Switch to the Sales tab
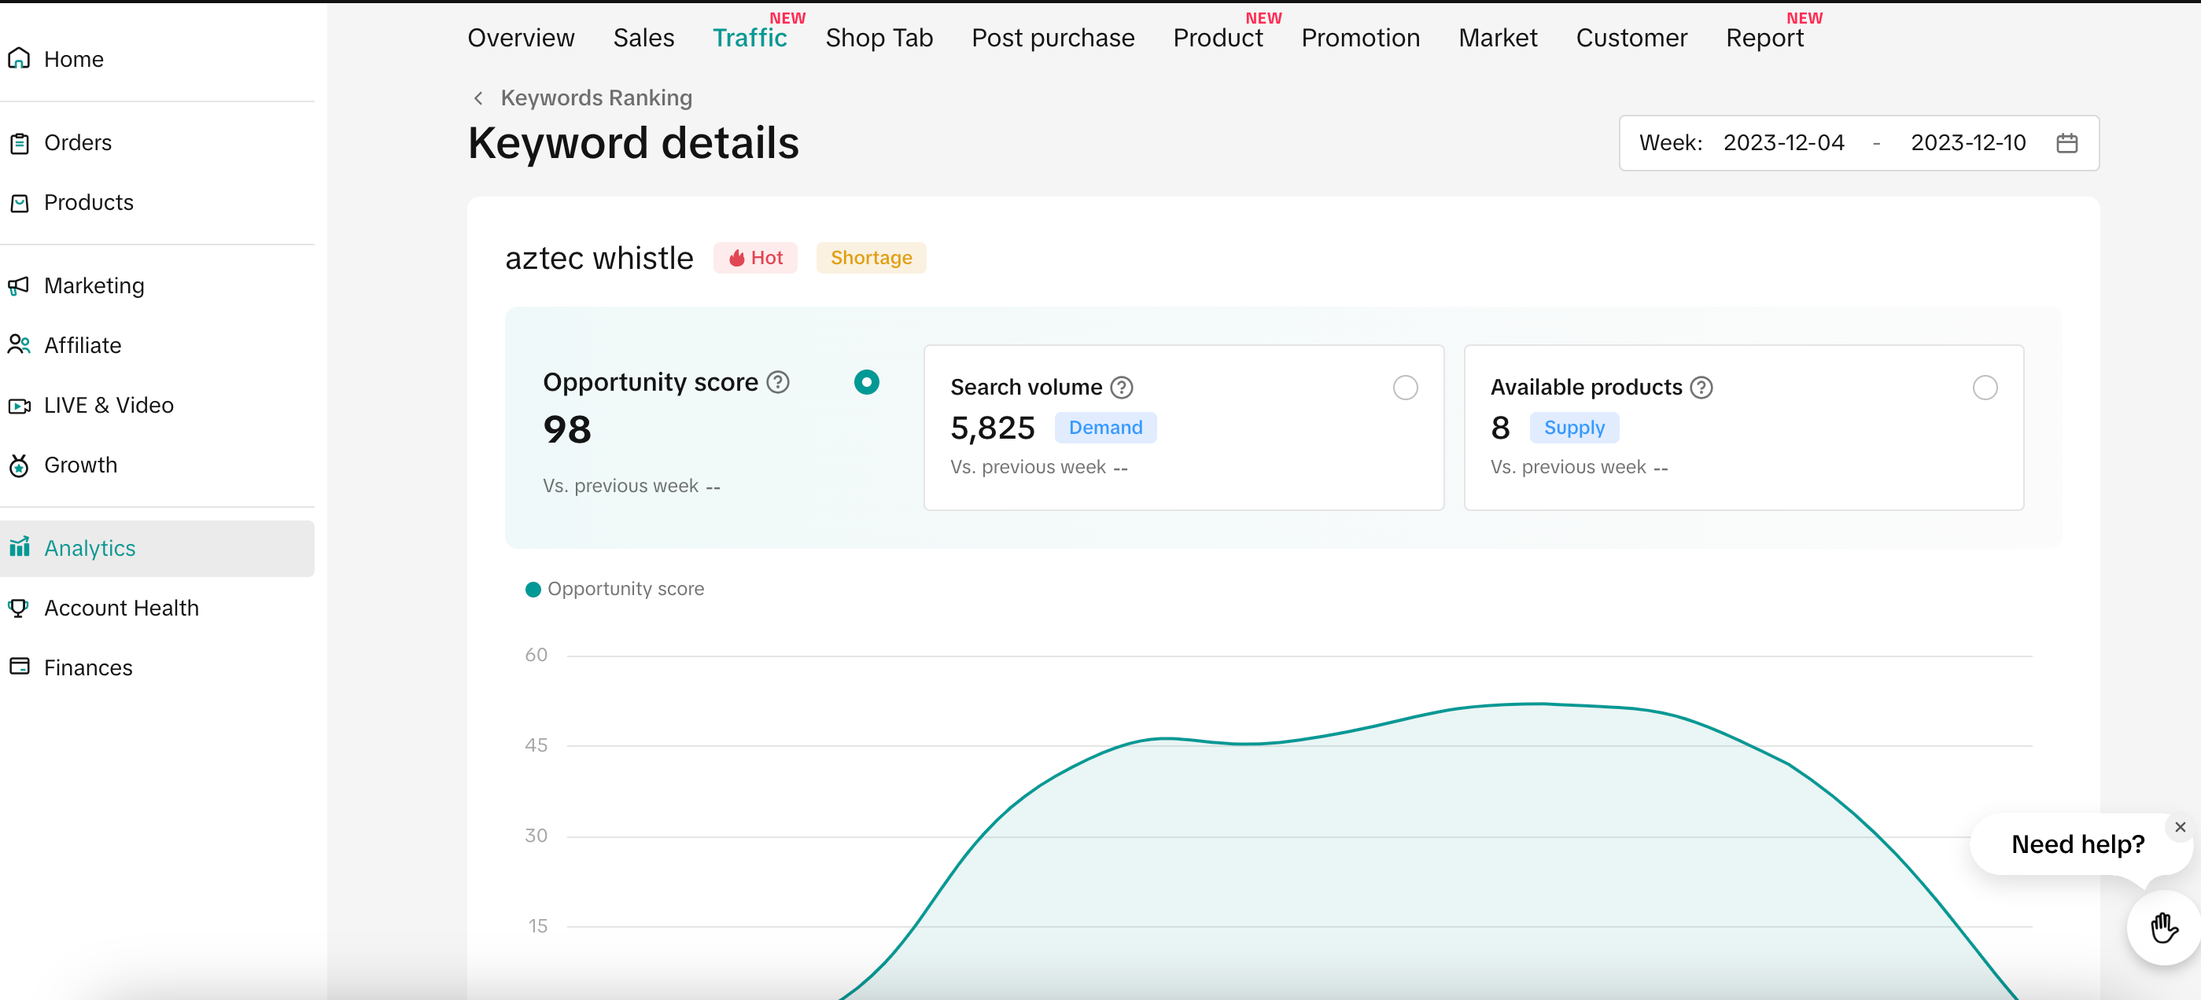The image size is (2201, 1000). (643, 38)
